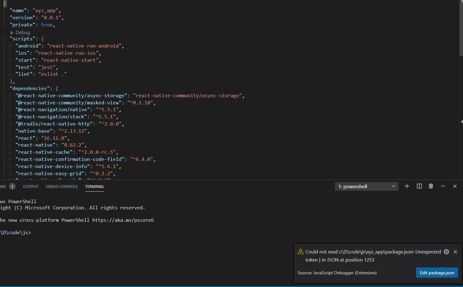Split the terminal pane
This screenshot has width=463, height=287.
[x=419, y=186]
